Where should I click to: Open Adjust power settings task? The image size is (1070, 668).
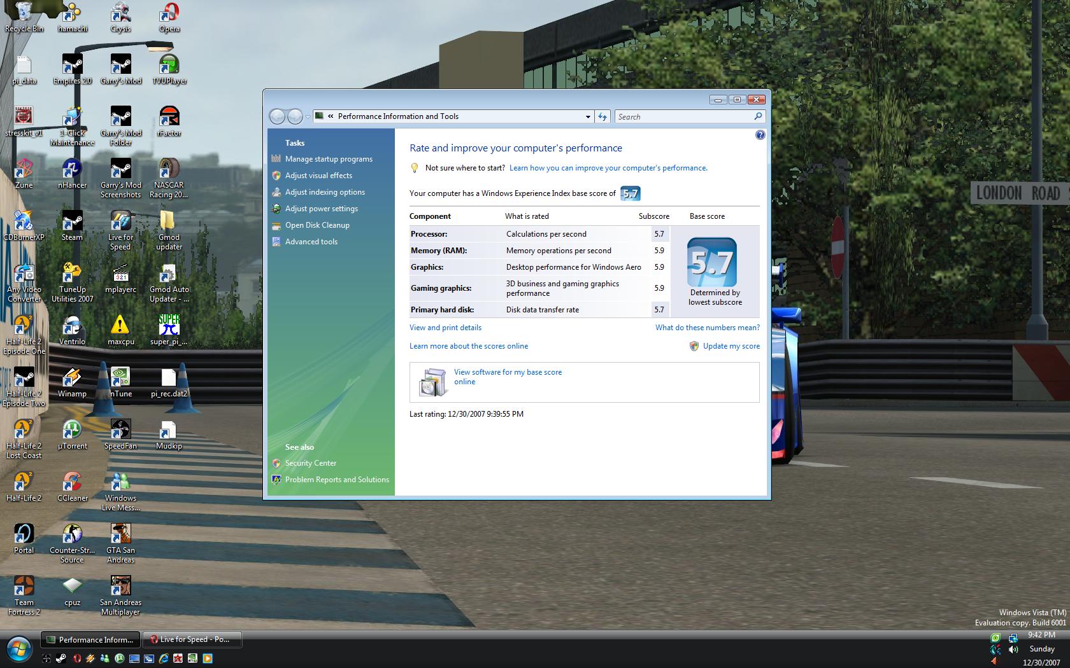click(x=322, y=209)
